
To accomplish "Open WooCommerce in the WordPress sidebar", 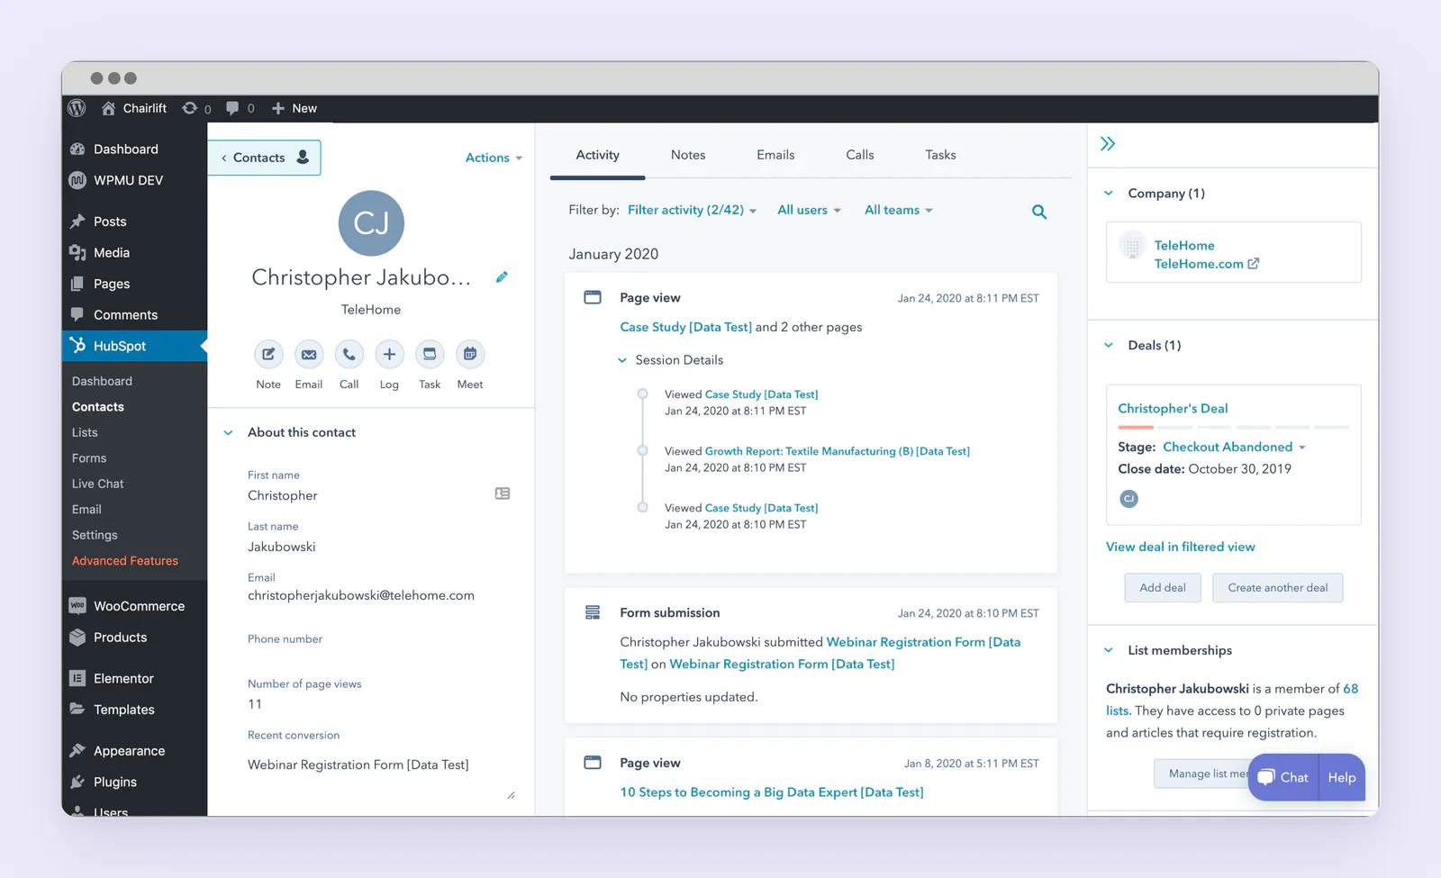I will (135, 606).
